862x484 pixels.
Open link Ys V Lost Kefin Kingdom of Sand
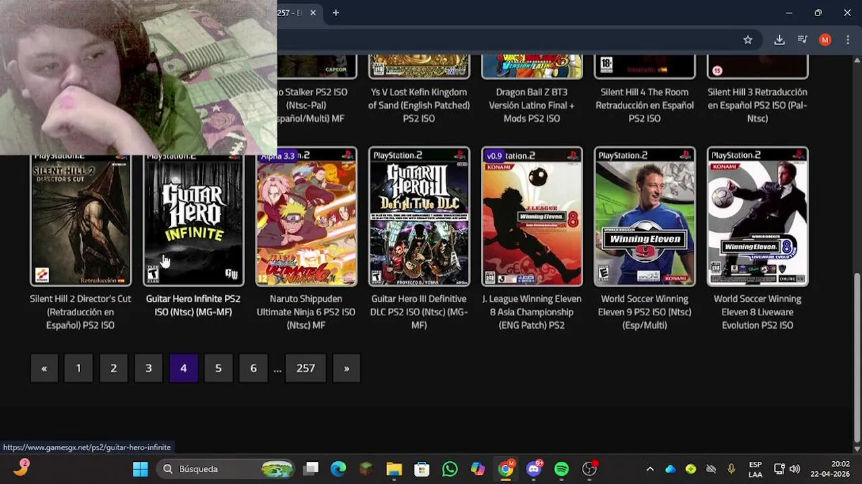point(419,105)
